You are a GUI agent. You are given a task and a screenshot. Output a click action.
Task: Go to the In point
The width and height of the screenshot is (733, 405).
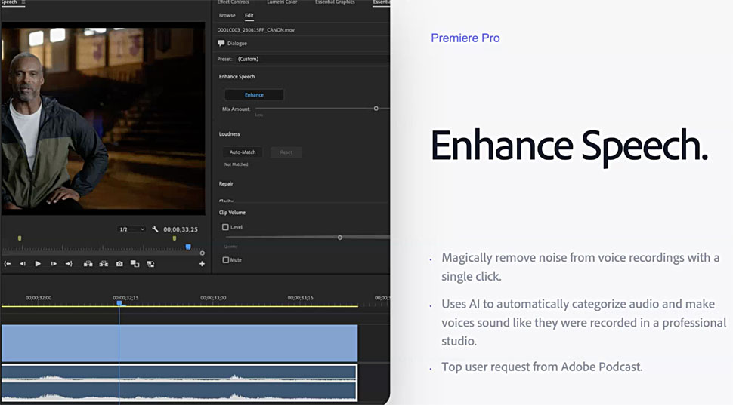[x=8, y=264]
